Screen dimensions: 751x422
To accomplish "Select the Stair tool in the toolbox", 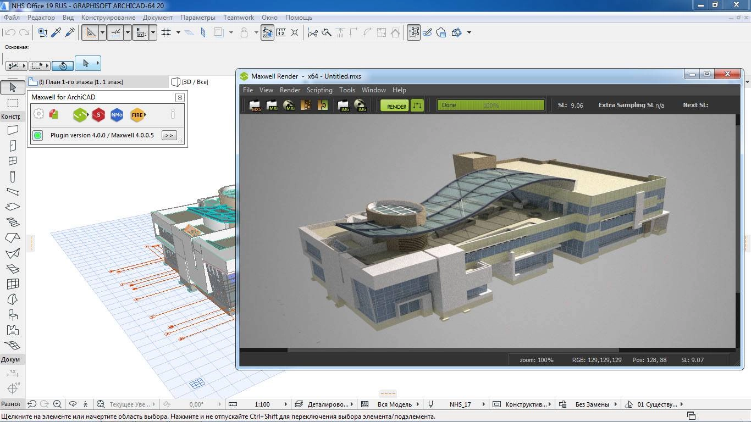I will pyautogui.click(x=13, y=223).
